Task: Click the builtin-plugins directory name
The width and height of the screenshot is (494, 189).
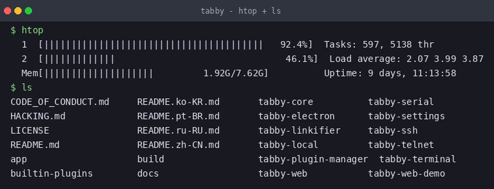Action: [52, 174]
